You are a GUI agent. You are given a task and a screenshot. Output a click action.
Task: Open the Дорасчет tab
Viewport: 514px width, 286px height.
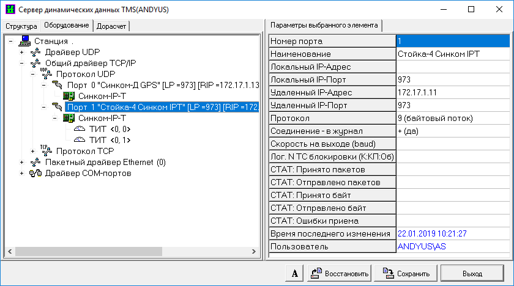click(112, 26)
